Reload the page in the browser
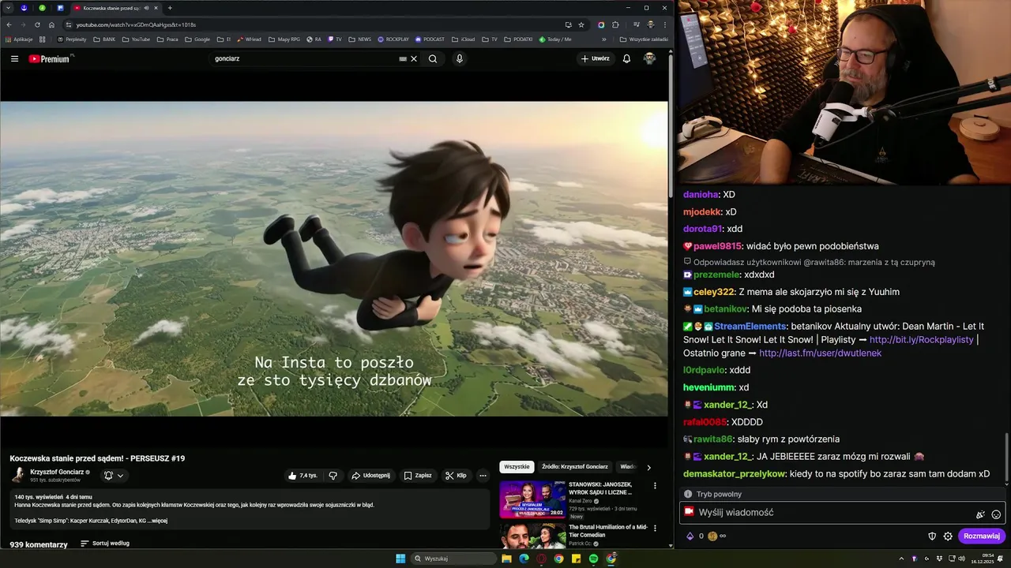 coord(37,24)
